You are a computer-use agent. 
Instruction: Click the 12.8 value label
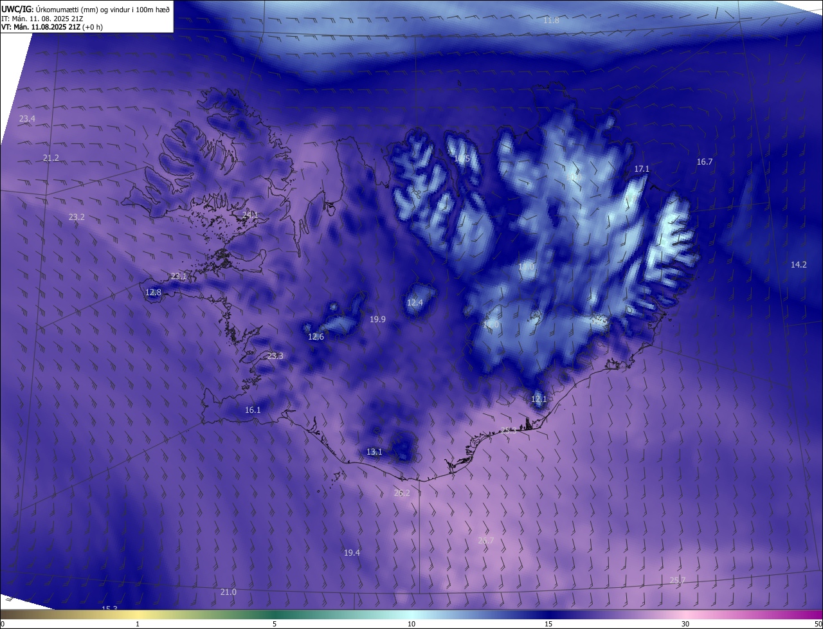click(x=153, y=292)
